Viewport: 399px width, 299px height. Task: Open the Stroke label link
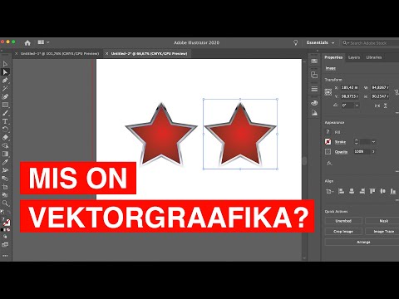[x=340, y=142]
